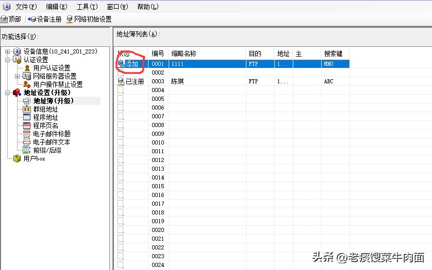Screen dimensions: 432x270
Task: Click the 程序页名 icon
Action: tap(27, 125)
